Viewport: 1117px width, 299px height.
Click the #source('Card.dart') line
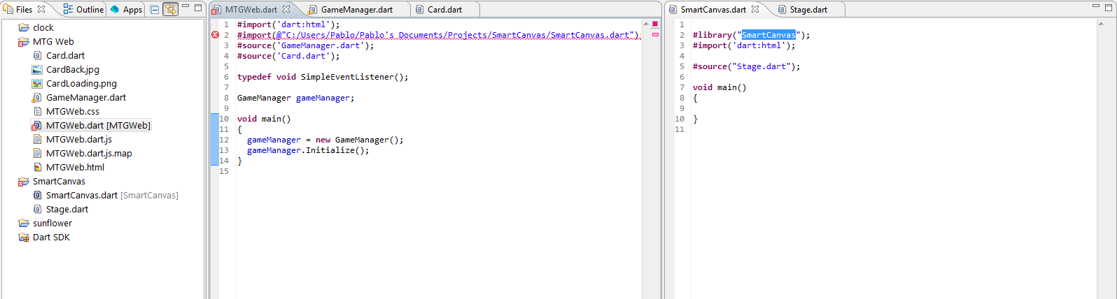pos(288,56)
